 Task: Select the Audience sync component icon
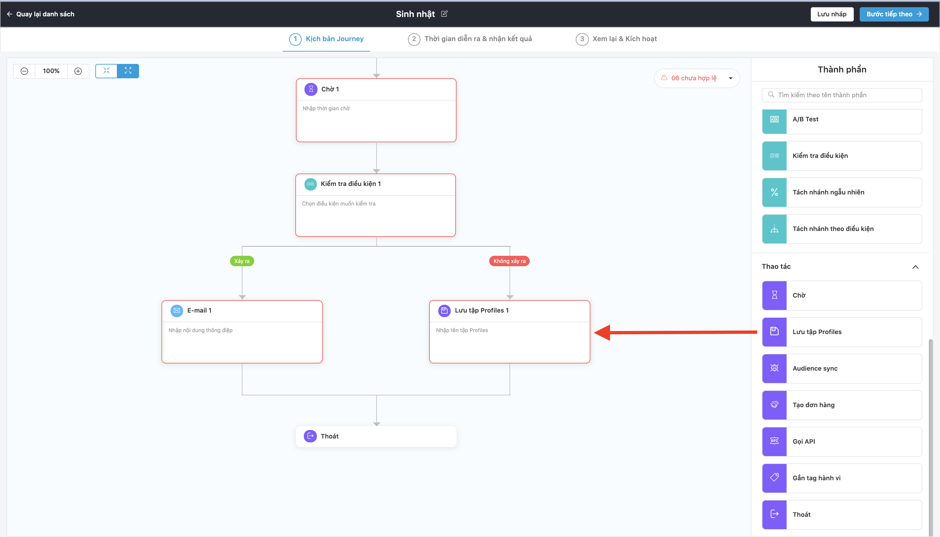click(774, 368)
